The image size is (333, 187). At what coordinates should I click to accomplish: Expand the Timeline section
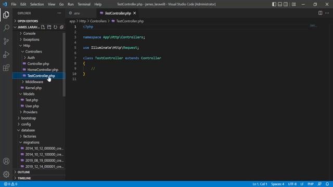pos(39,178)
